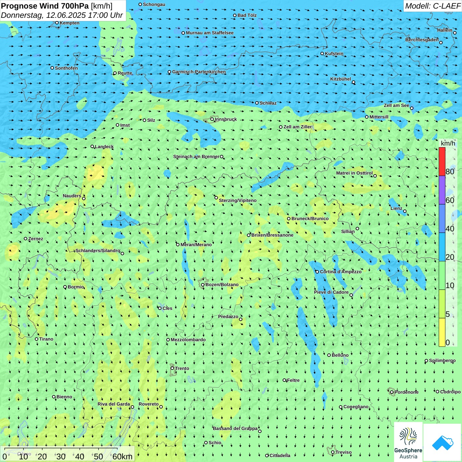The width and height of the screenshot is (462, 462).
Task: Click the 'Bad Tölz' label
Action: [x=247, y=15]
